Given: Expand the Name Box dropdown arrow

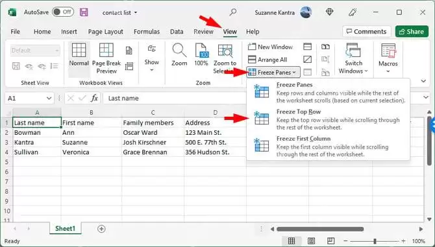Looking at the screenshot, I should click(49, 99).
